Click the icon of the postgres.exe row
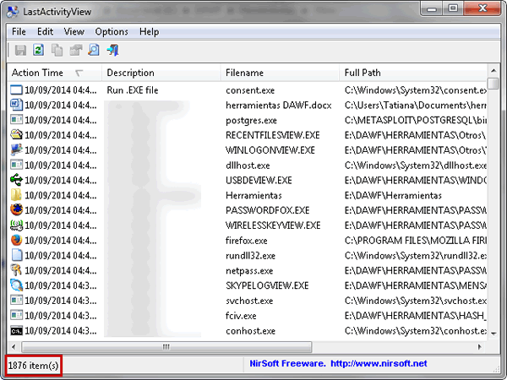 16,120
